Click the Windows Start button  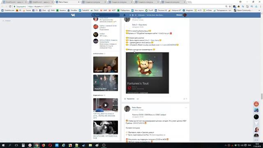[x=3, y=145]
